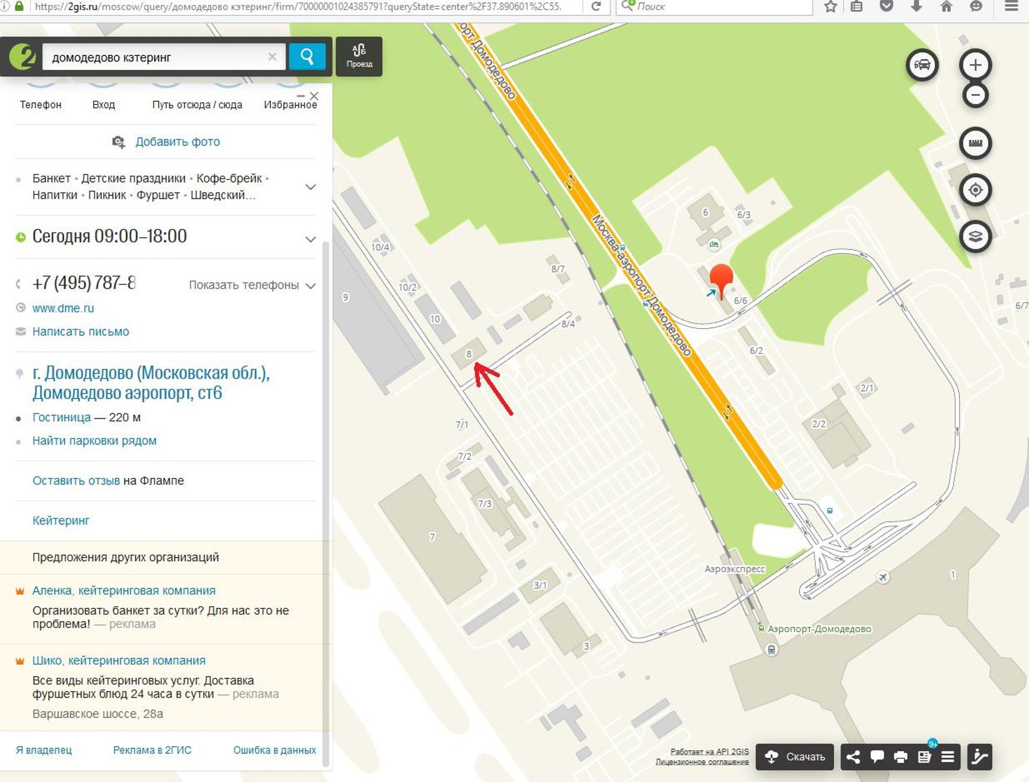Click the blue search magnifier button
This screenshot has width=1029, height=782.
pos(307,56)
